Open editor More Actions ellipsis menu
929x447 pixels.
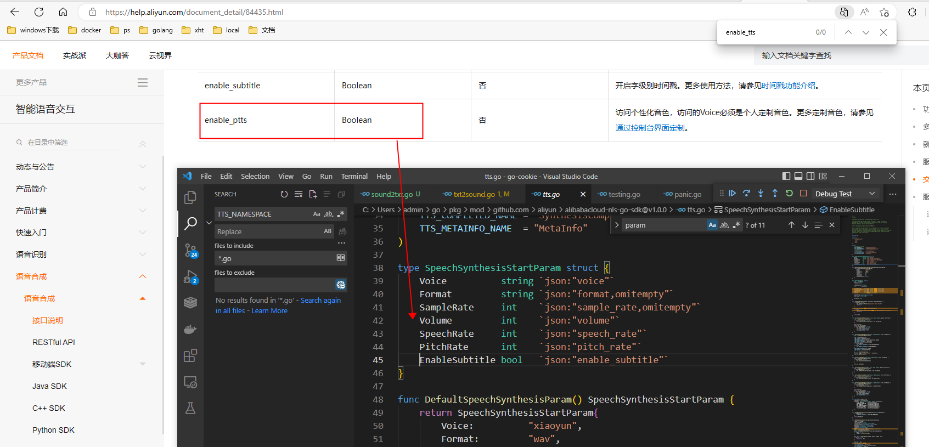(x=893, y=194)
